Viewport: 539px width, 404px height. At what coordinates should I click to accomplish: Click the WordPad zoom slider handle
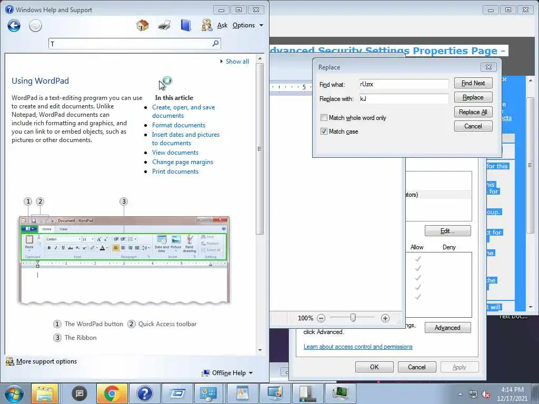click(x=353, y=318)
